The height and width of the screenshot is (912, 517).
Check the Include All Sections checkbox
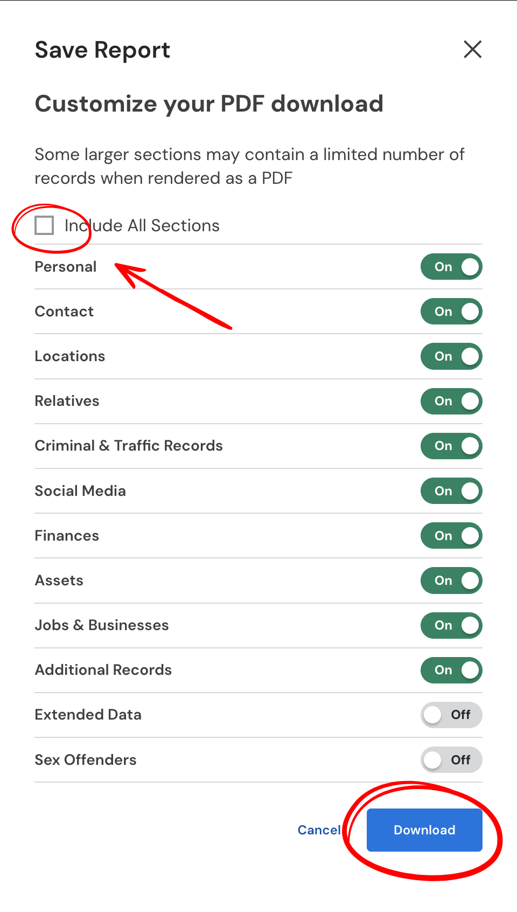[x=44, y=225]
